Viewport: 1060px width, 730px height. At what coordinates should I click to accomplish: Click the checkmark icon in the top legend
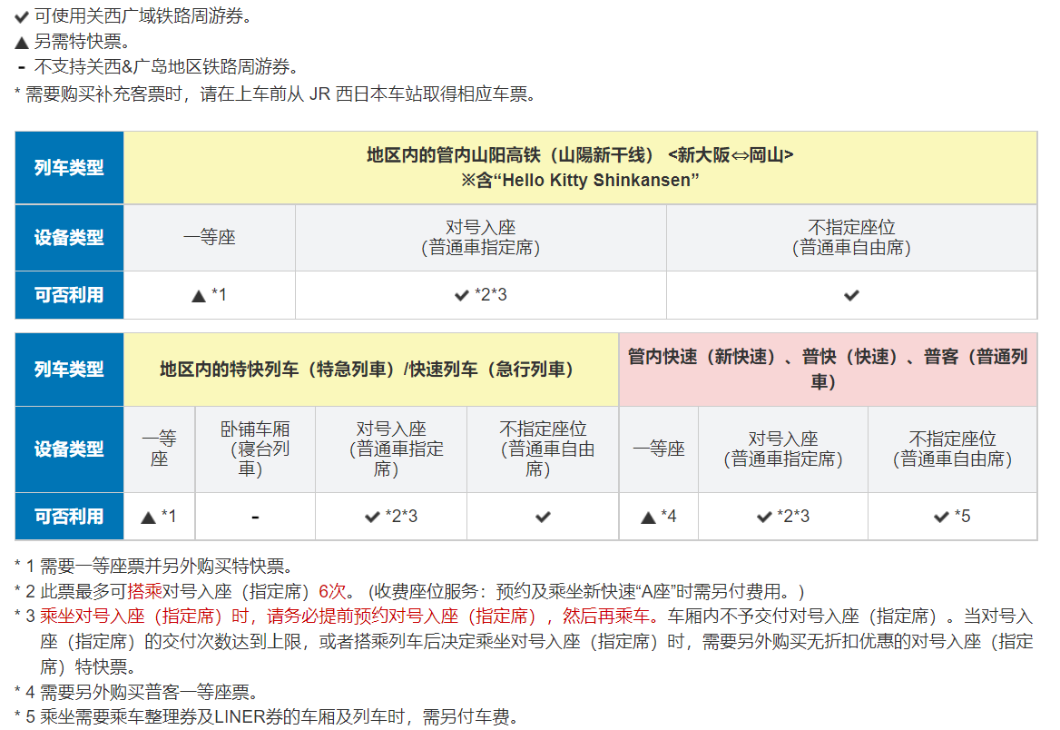(x=22, y=17)
